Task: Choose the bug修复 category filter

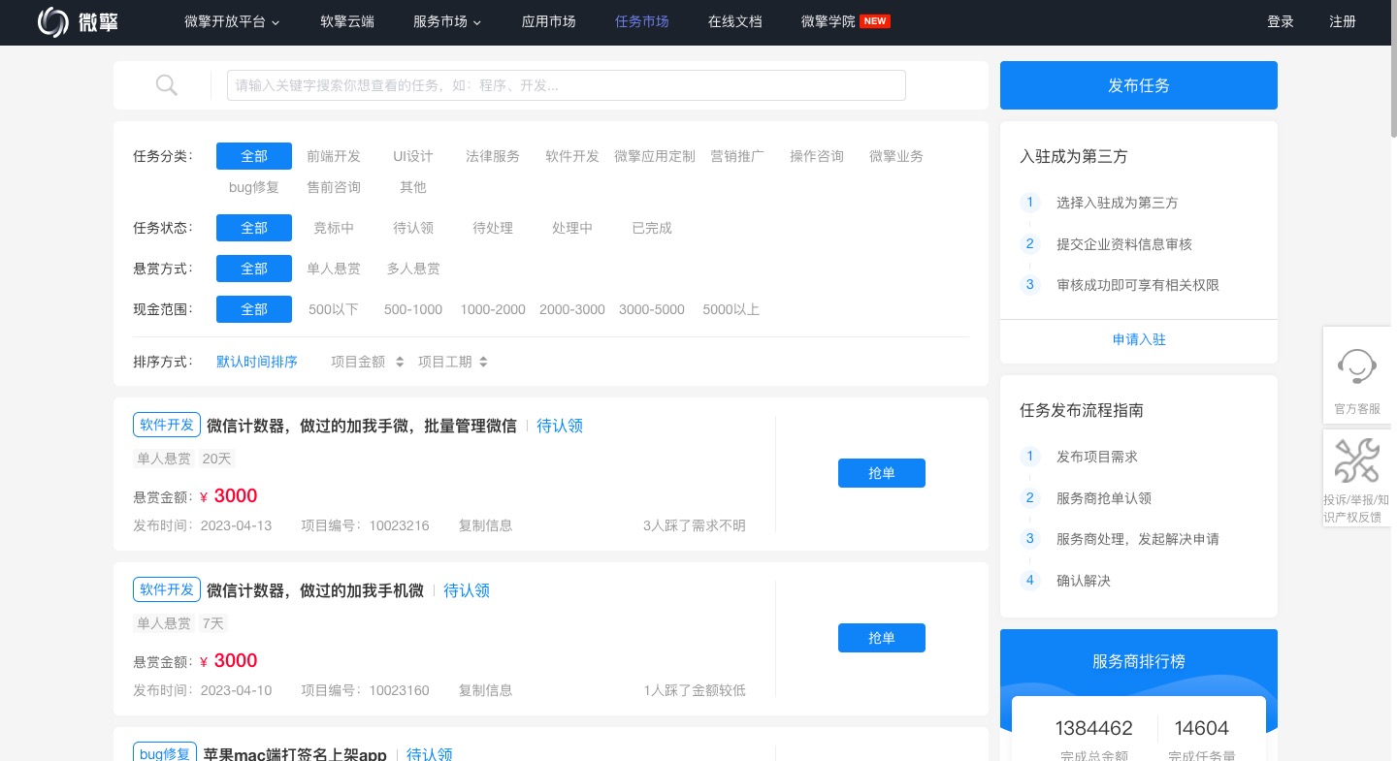Action: [x=254, y=187]
